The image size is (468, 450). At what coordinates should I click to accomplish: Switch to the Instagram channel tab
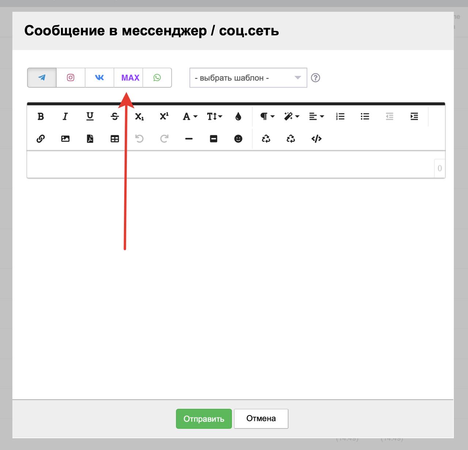(71, 77)
